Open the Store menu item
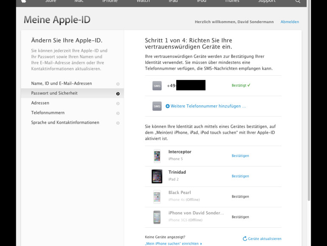Screen dimensions: 327x246 pos(51,1)
